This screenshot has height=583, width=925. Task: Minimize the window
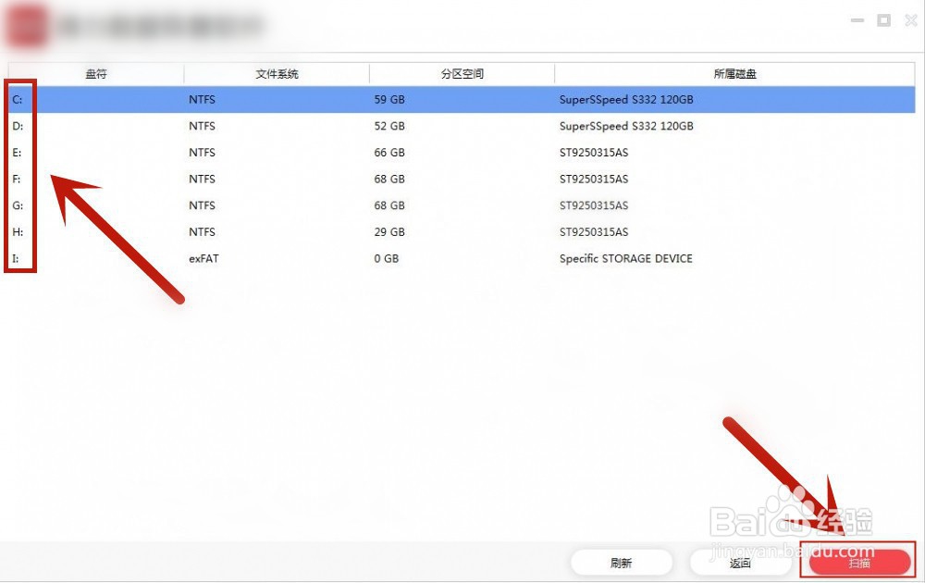pos(857,20)
